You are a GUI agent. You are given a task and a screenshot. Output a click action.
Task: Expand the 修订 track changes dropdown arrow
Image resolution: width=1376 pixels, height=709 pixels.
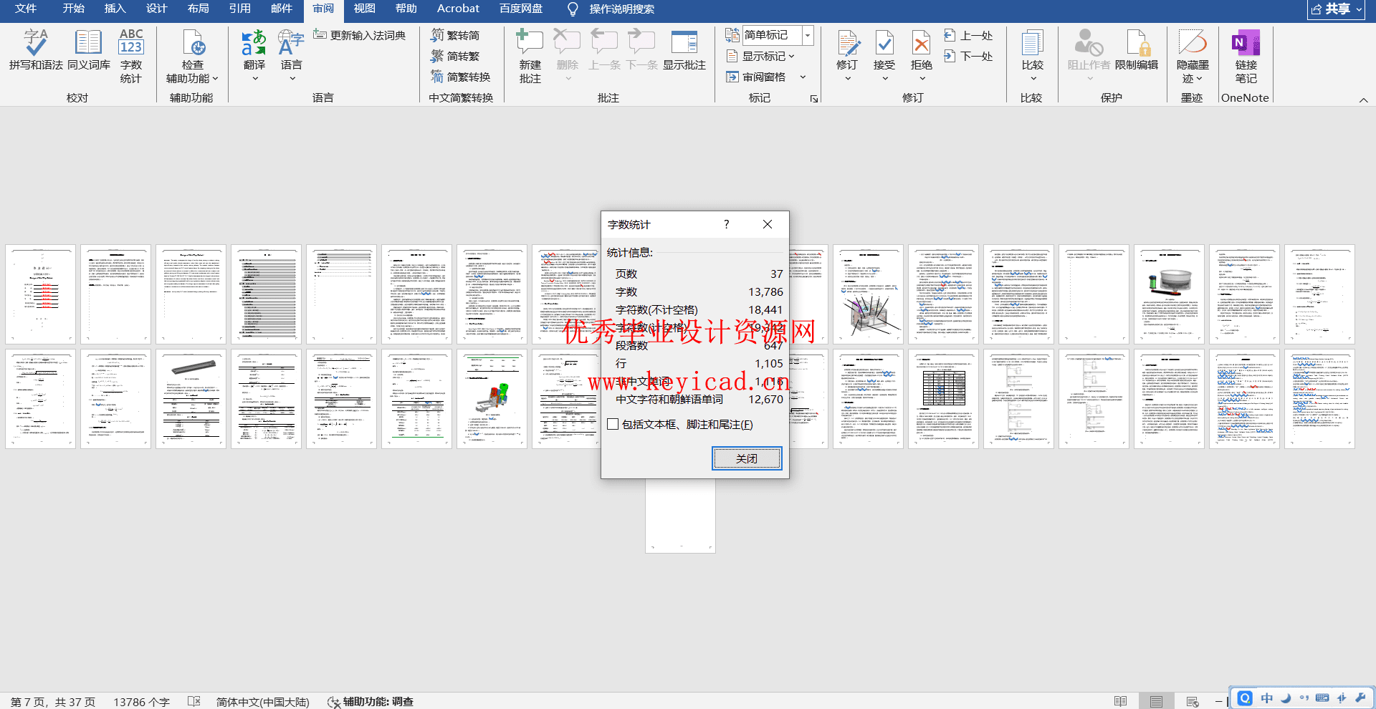[x=848, y=78]
